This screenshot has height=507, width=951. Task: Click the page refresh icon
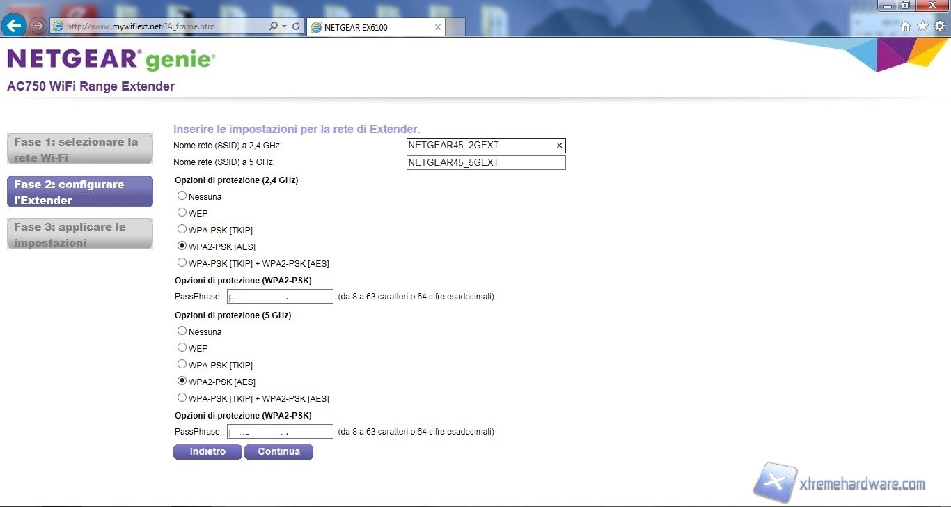296,26
